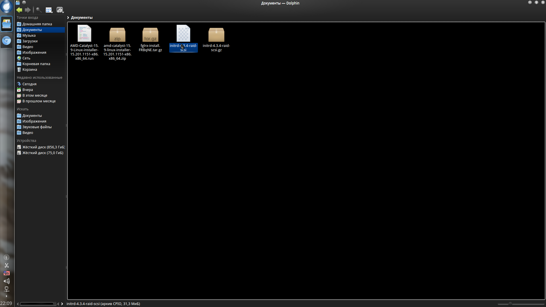Adjust the icon zoom slider
The width and height of the screenshot is (546, 307).
[510, 304]
